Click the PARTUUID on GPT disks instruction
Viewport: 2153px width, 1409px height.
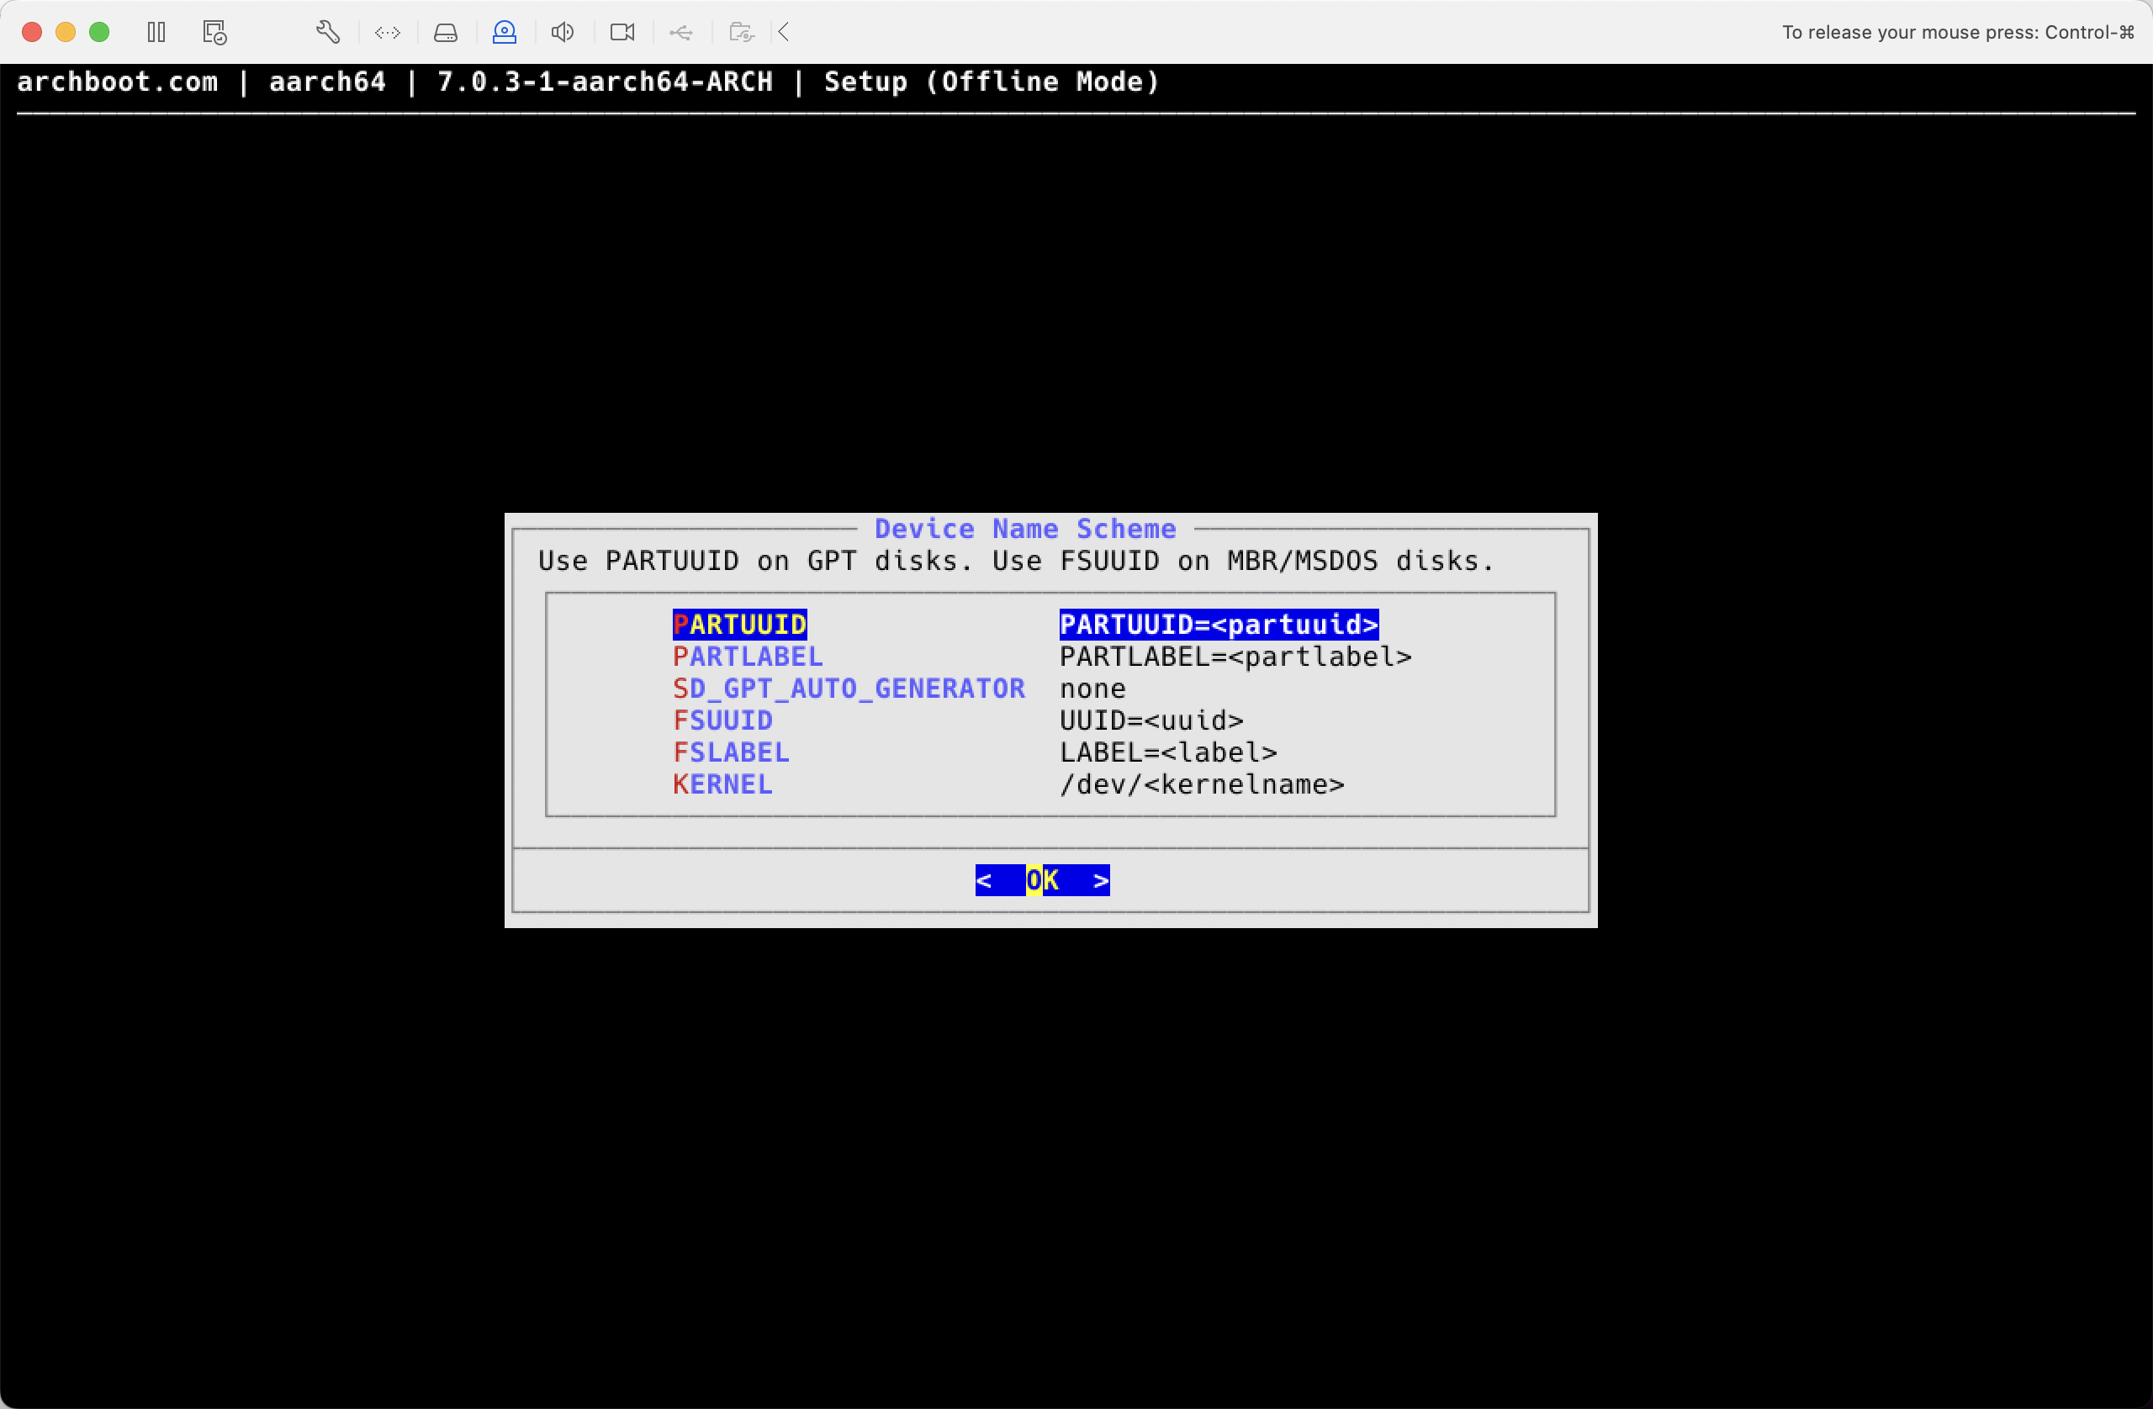click(x=1015, y=561)
